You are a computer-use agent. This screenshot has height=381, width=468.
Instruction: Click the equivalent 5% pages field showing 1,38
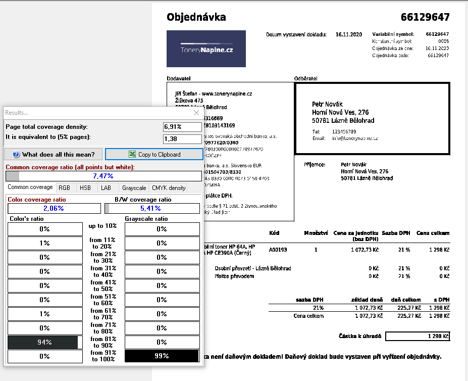point(182,139)
